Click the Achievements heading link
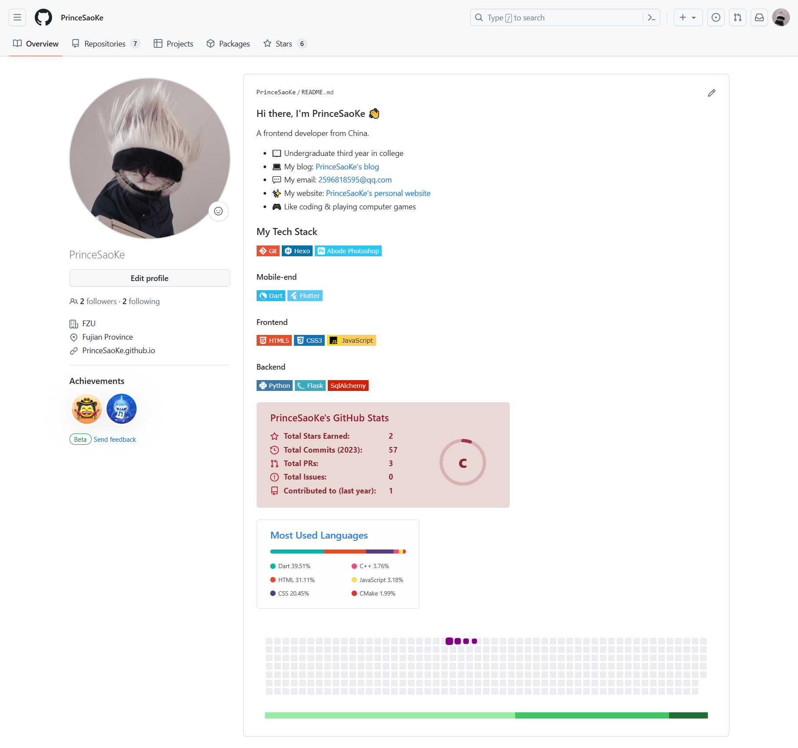 (97, 381)
